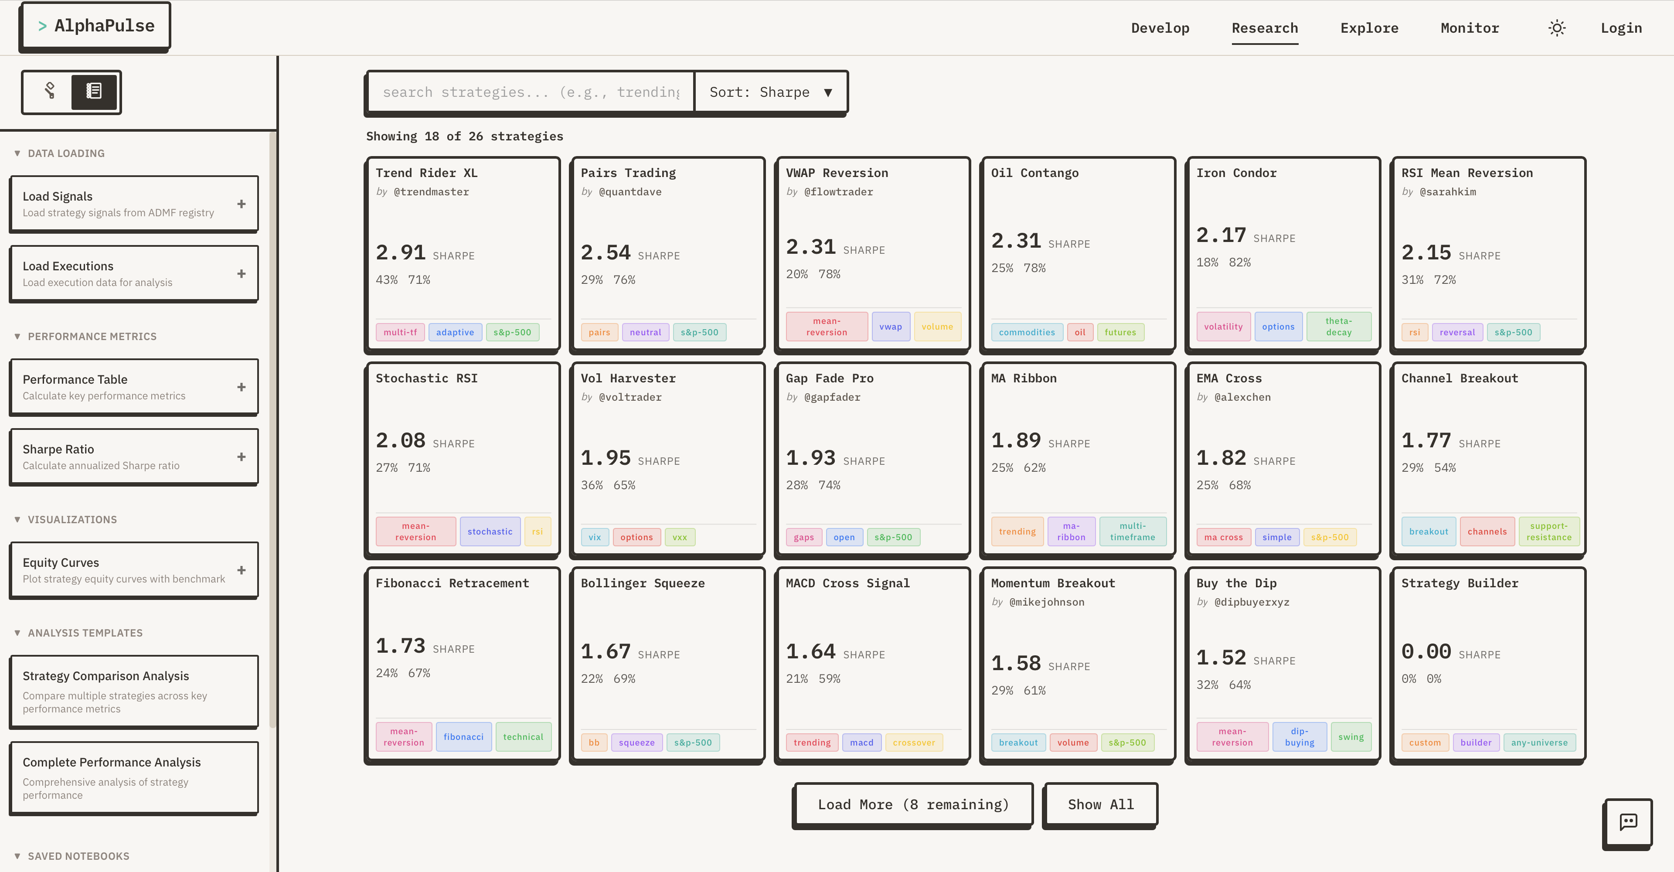Click @mikejohnson author name
This screenshot has height=872, width=1674.
(x=1046, y=602)
